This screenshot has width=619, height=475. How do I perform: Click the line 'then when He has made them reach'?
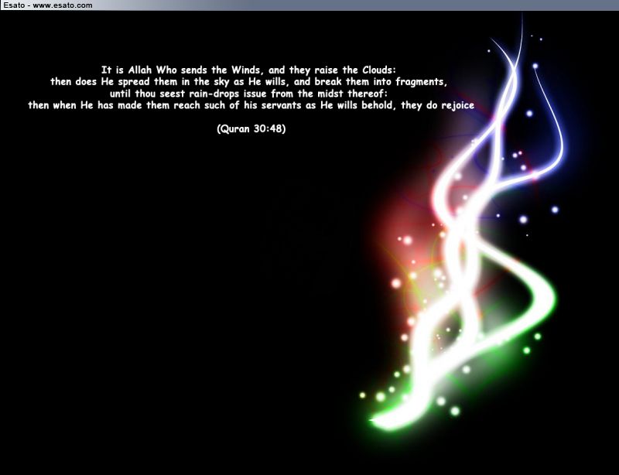251,106
